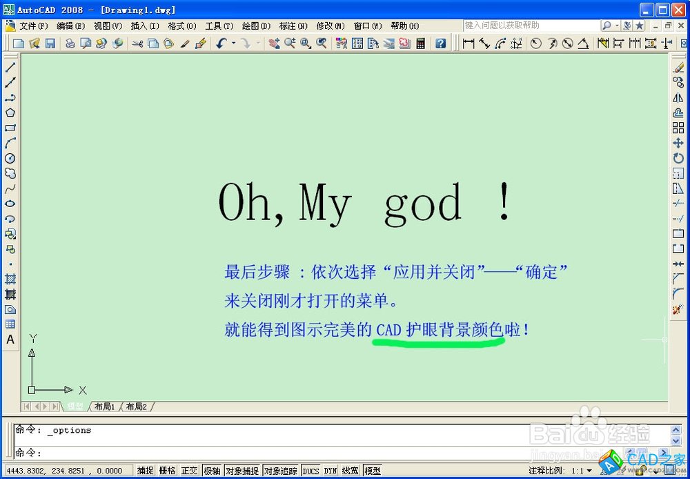Image resolution: width=690 pixels, height=479 pixels.
Task: Open the QuickCalc calculator icon
Action: click(x=420, y=43)
